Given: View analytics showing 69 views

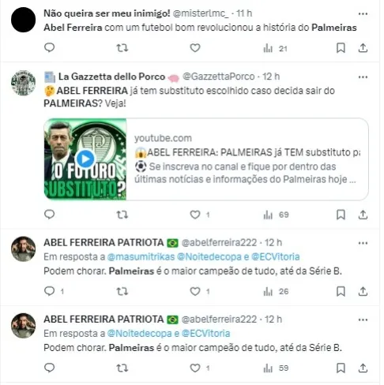Looking at the screenshot, I should click(x=276, y=215).
